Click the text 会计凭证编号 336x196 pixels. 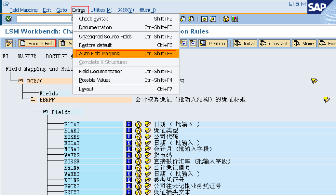pos(172,167)
